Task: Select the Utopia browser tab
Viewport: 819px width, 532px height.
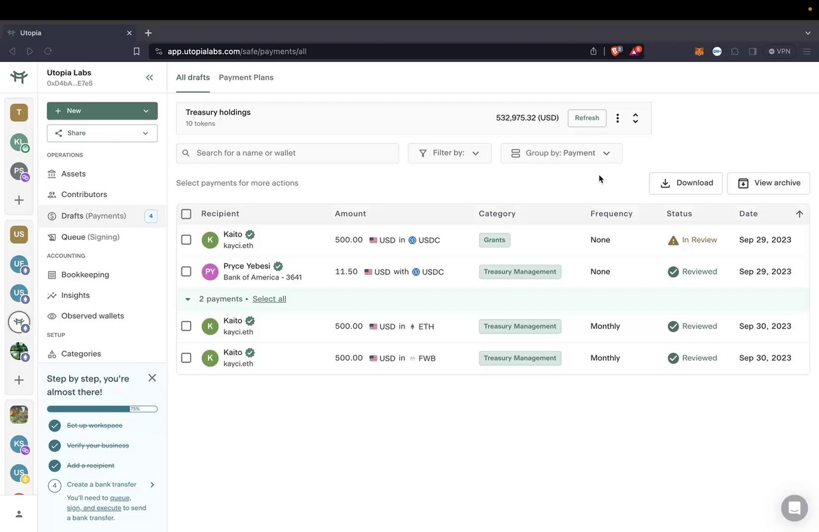Action: click(x=69, y=33)
